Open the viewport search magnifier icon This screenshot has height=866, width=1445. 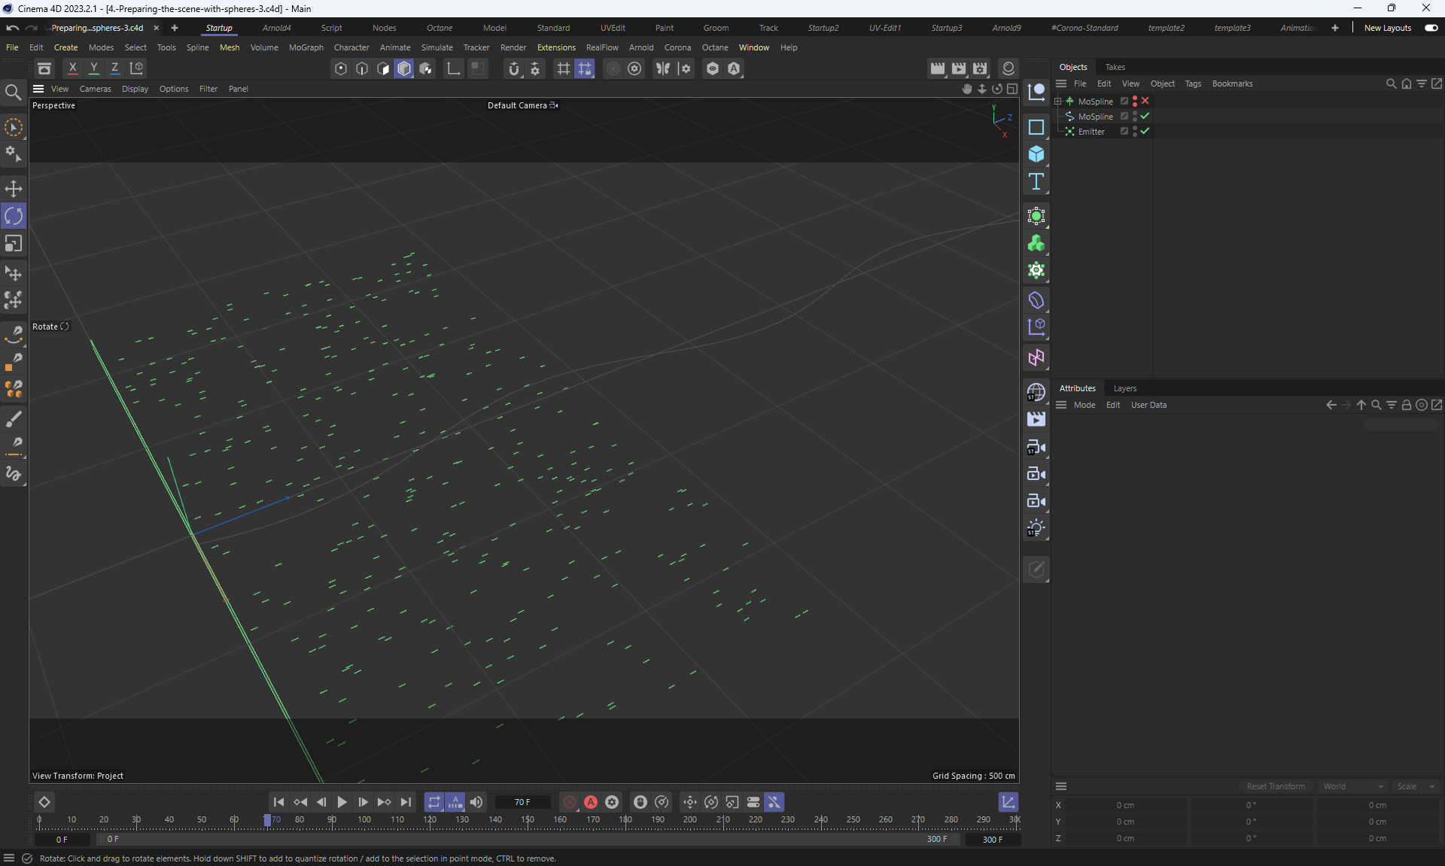(13, 93)
